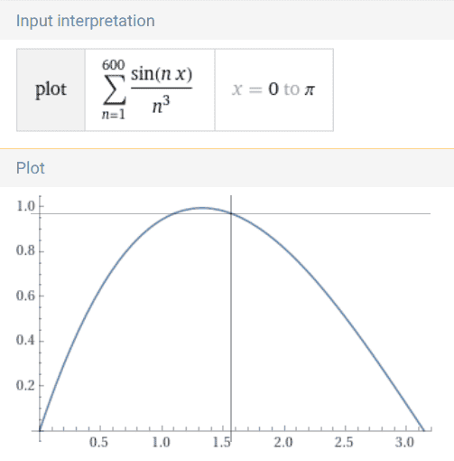Click the n=1 lower summation limit
Image resolution: width=454 pixels, height=461 pixels.
tap(114, 115)
